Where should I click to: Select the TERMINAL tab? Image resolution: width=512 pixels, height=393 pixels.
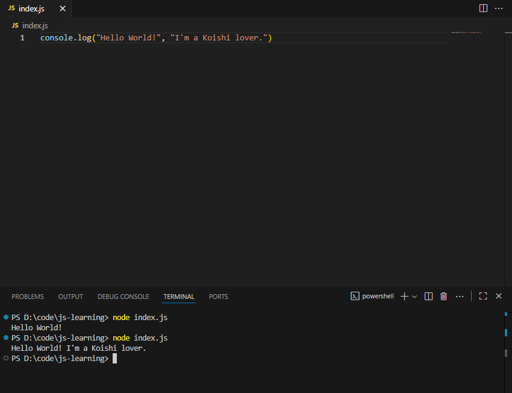pos(179,297)
